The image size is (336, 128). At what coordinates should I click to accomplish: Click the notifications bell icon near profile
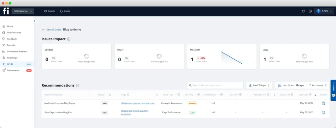tap(303, 11)
